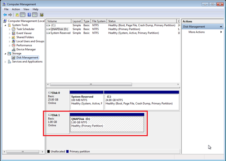The height and width of the screenshot is (161, 226).
Task: Sort by the Volume column header
Action: click(59, 21)
